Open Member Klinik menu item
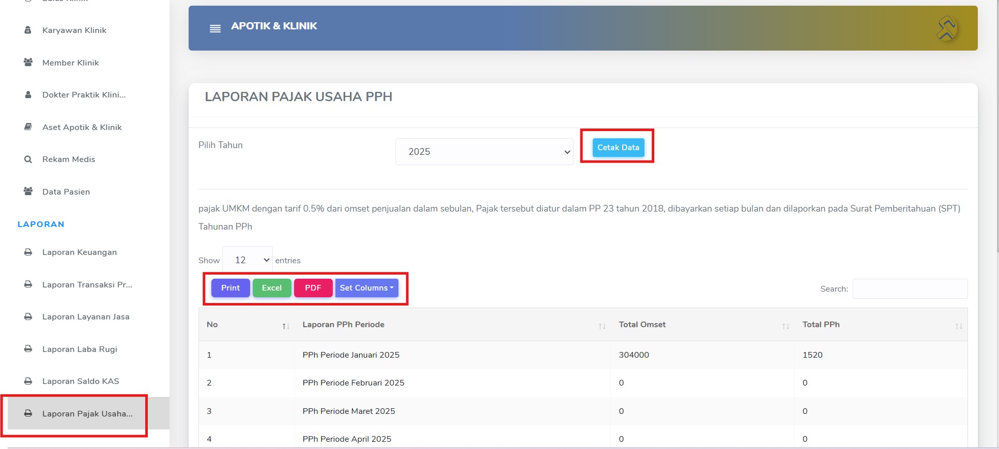999x449 pixels. tap(71, 63)
